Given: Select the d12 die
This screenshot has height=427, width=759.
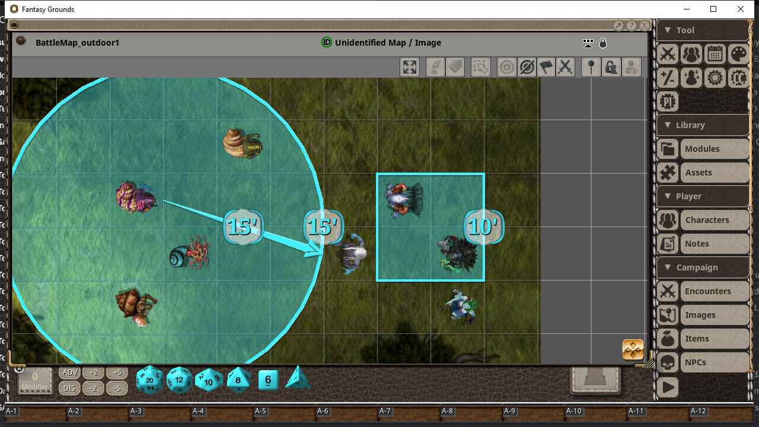Looking at the screenshot, I should (x=179, y=380).
